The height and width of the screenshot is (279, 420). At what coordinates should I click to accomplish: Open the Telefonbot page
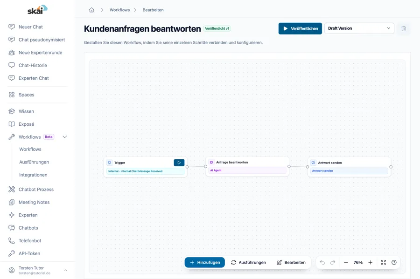click(x=30, y=240)
